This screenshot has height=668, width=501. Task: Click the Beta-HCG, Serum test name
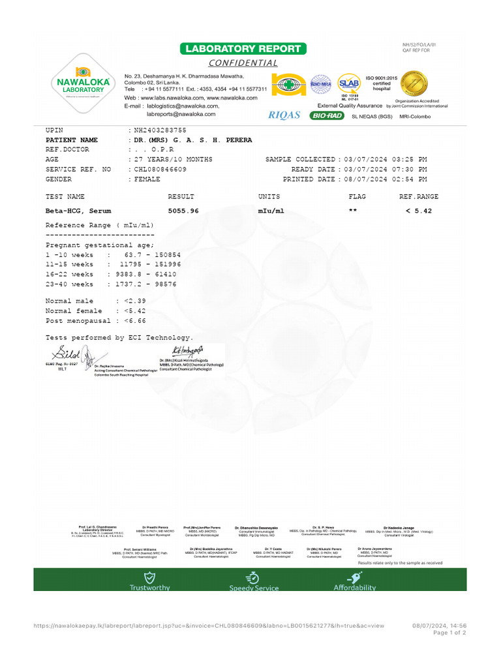(x=78, y=211)
